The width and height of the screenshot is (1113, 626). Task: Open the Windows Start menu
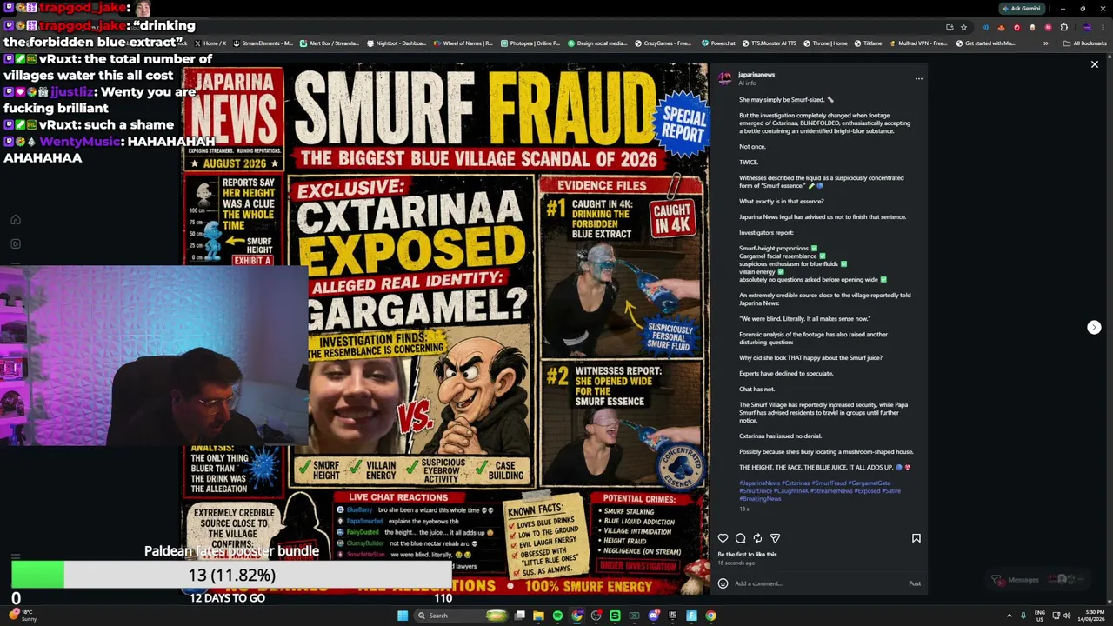pyautogui.click(x=403, y=616)
